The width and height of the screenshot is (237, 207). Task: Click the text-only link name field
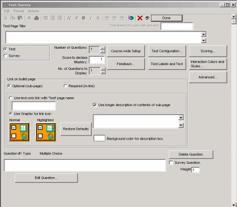click(34, 106)
